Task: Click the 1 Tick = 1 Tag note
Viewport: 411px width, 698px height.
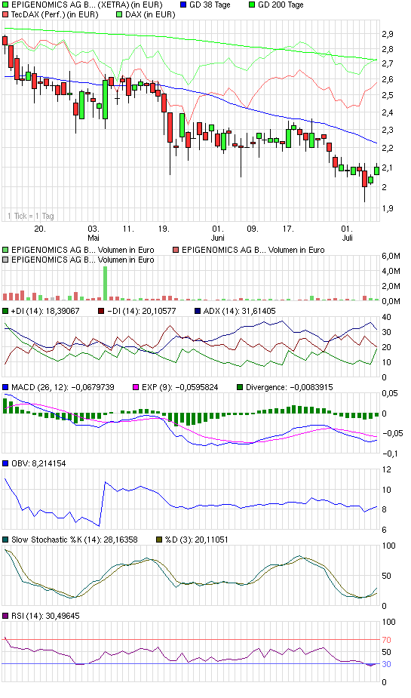Action: click(x=31, y=216)
